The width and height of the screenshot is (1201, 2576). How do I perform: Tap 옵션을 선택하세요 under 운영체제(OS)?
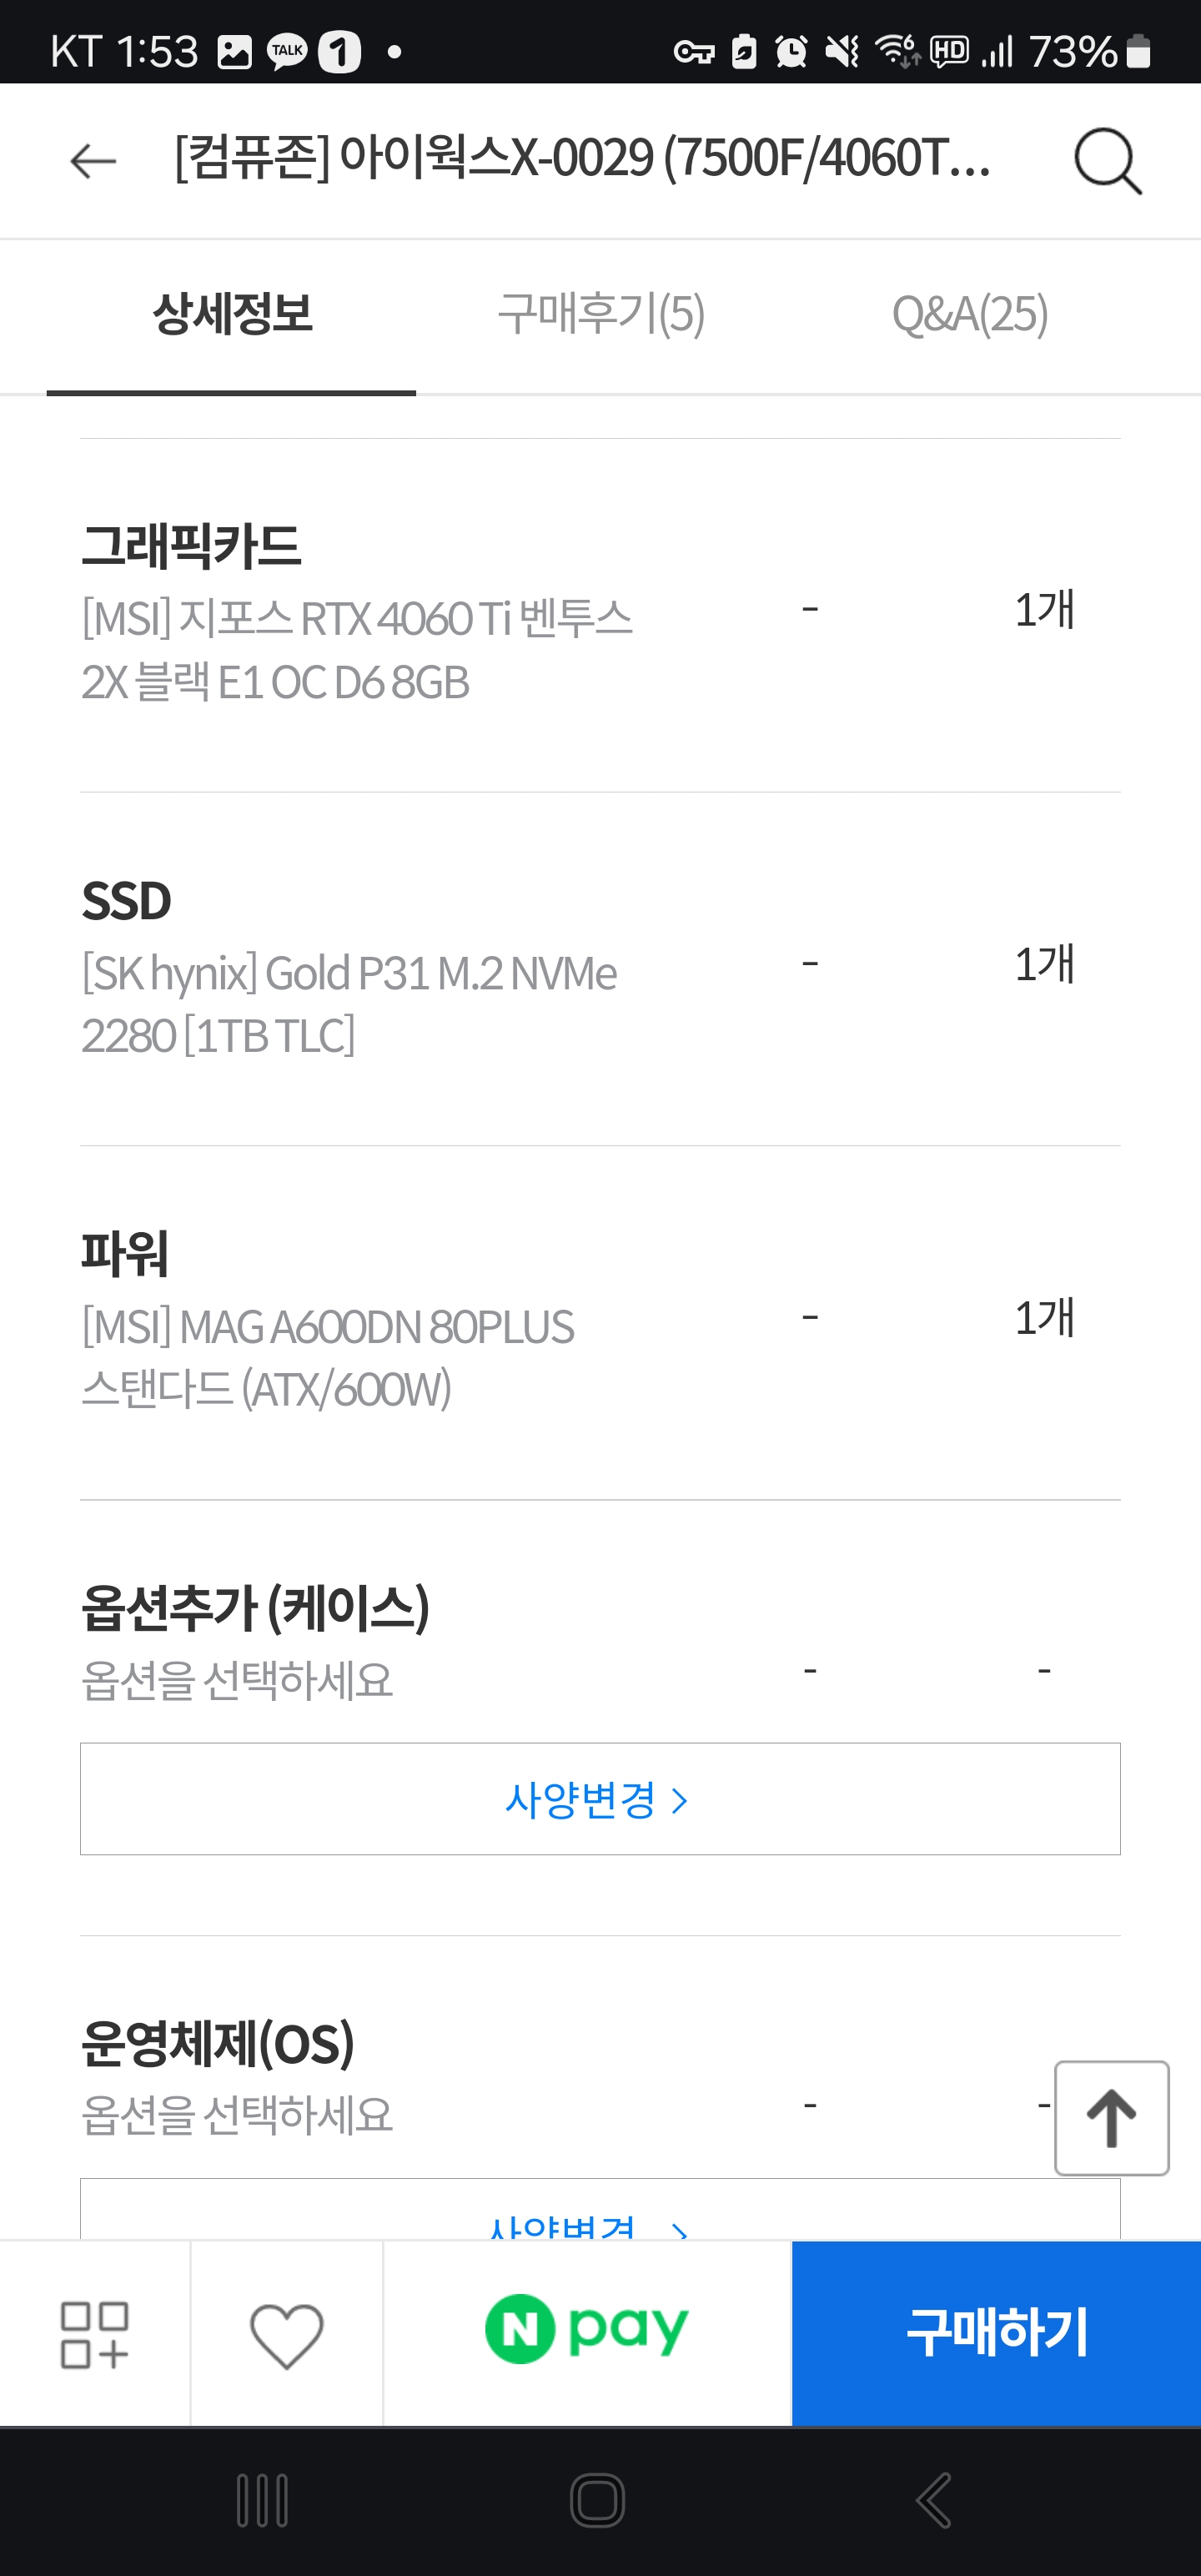(237, 2114)
